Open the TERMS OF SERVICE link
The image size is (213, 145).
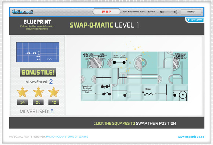77,137
